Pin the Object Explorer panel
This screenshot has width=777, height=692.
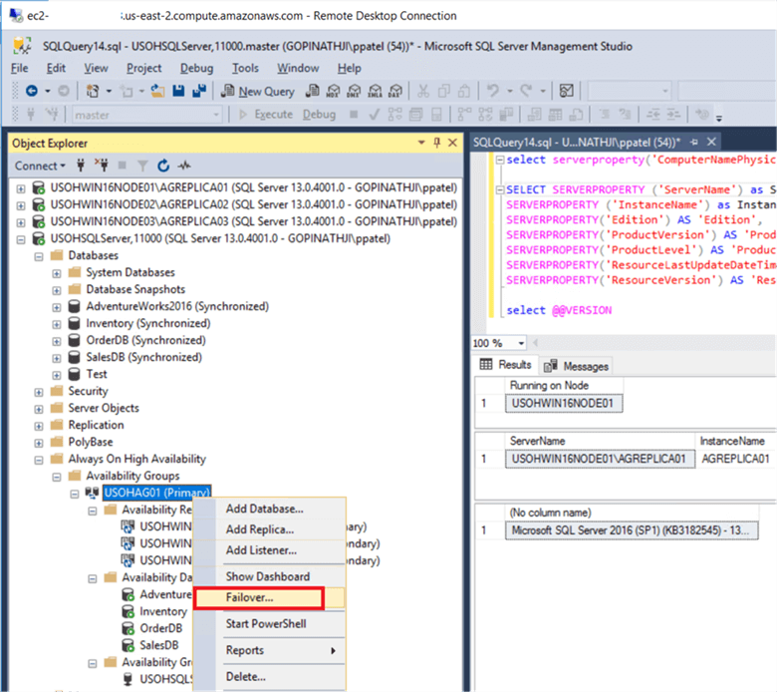coord(437,144)
